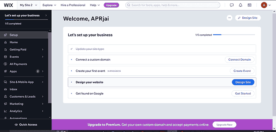
Task: Click the Quick Access star icon
Action: (16, 125)
